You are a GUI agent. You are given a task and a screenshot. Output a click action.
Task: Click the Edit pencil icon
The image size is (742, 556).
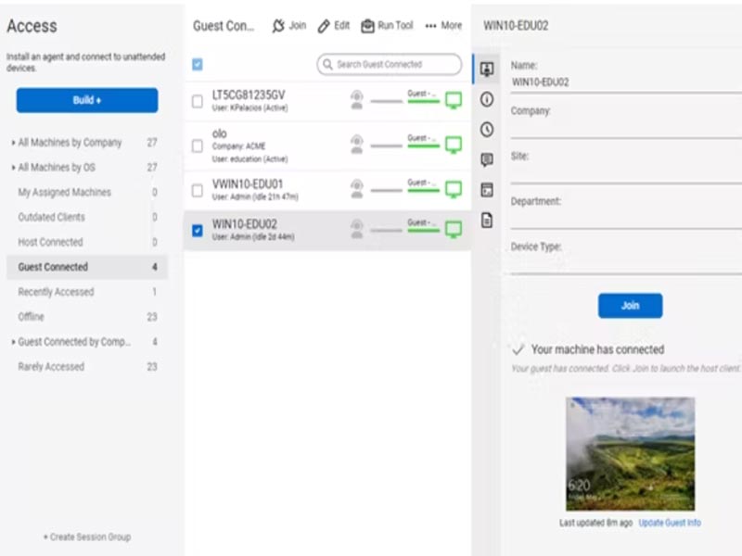pyautogui.click(x=324, y=26)
